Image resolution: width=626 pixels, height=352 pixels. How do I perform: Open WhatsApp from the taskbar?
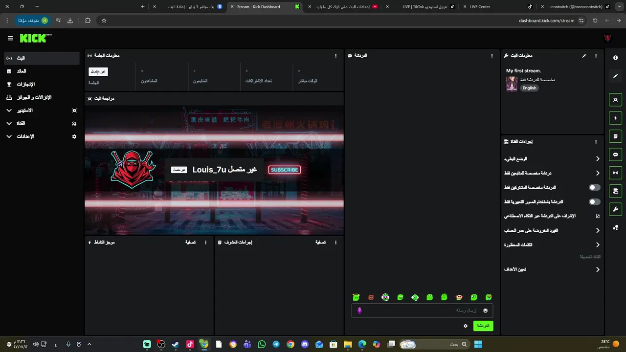tap(262, 344)
